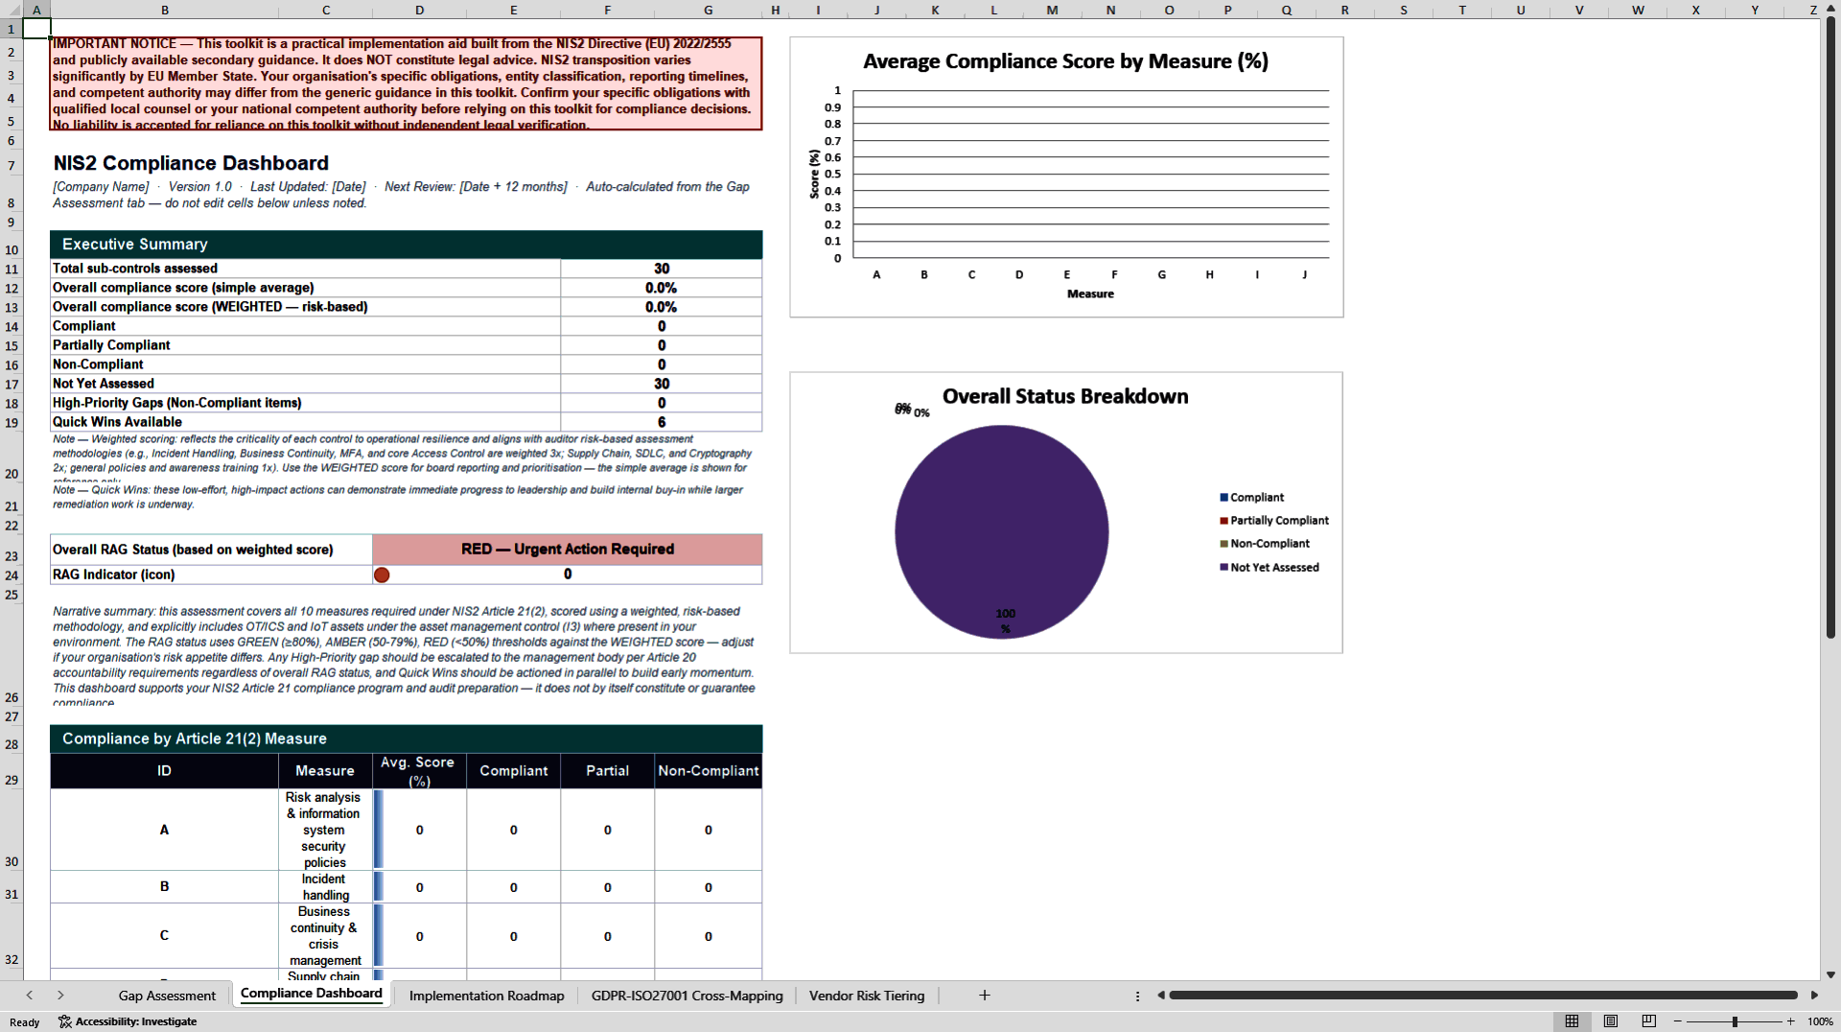Switch to Page Layout view
This screenshot has height=1032, width=1841.
tap(1610, 1021)
